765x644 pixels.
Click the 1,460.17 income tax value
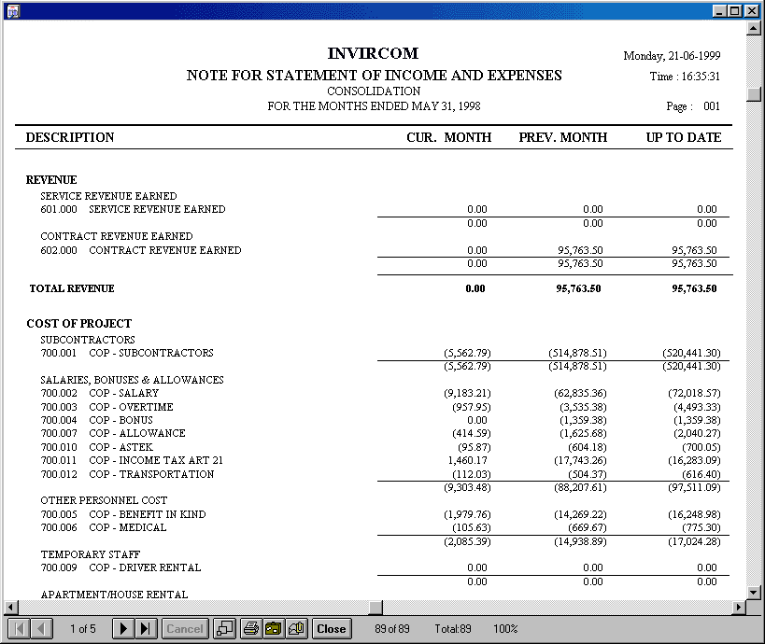tap(467, 460)
